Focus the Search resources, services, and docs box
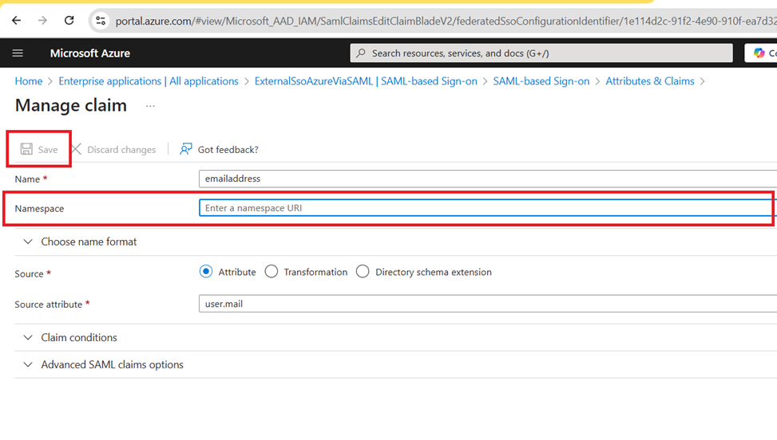The width and height of the screenshot is (777, 440). pyautogui.click(x=541, y=53)
